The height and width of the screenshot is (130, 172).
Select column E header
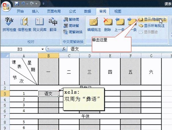[110, 56]
